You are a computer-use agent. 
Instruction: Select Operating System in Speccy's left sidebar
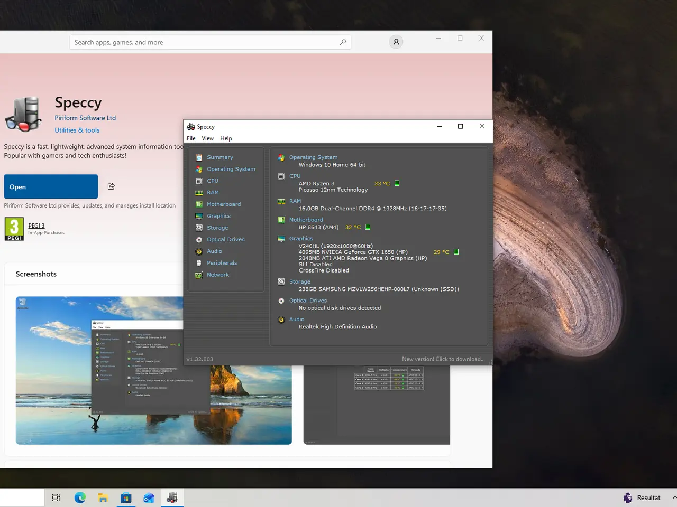pos(231,169)
